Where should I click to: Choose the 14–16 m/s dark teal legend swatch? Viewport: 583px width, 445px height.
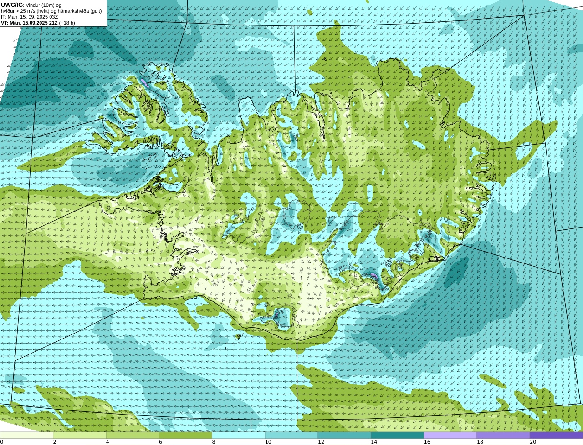pos(397,435)
